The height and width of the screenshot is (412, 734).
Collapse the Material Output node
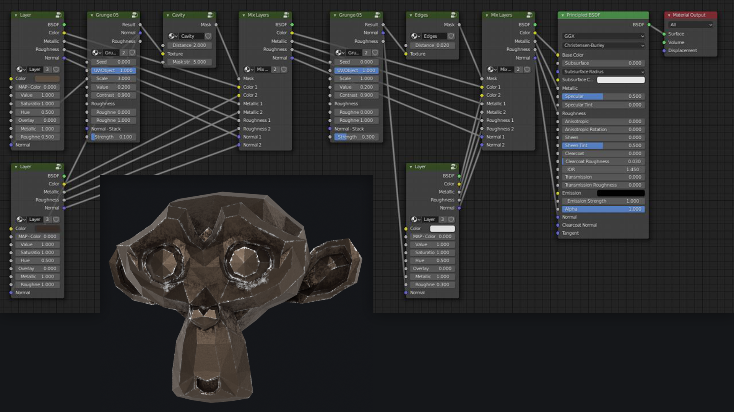pos(669,15)
